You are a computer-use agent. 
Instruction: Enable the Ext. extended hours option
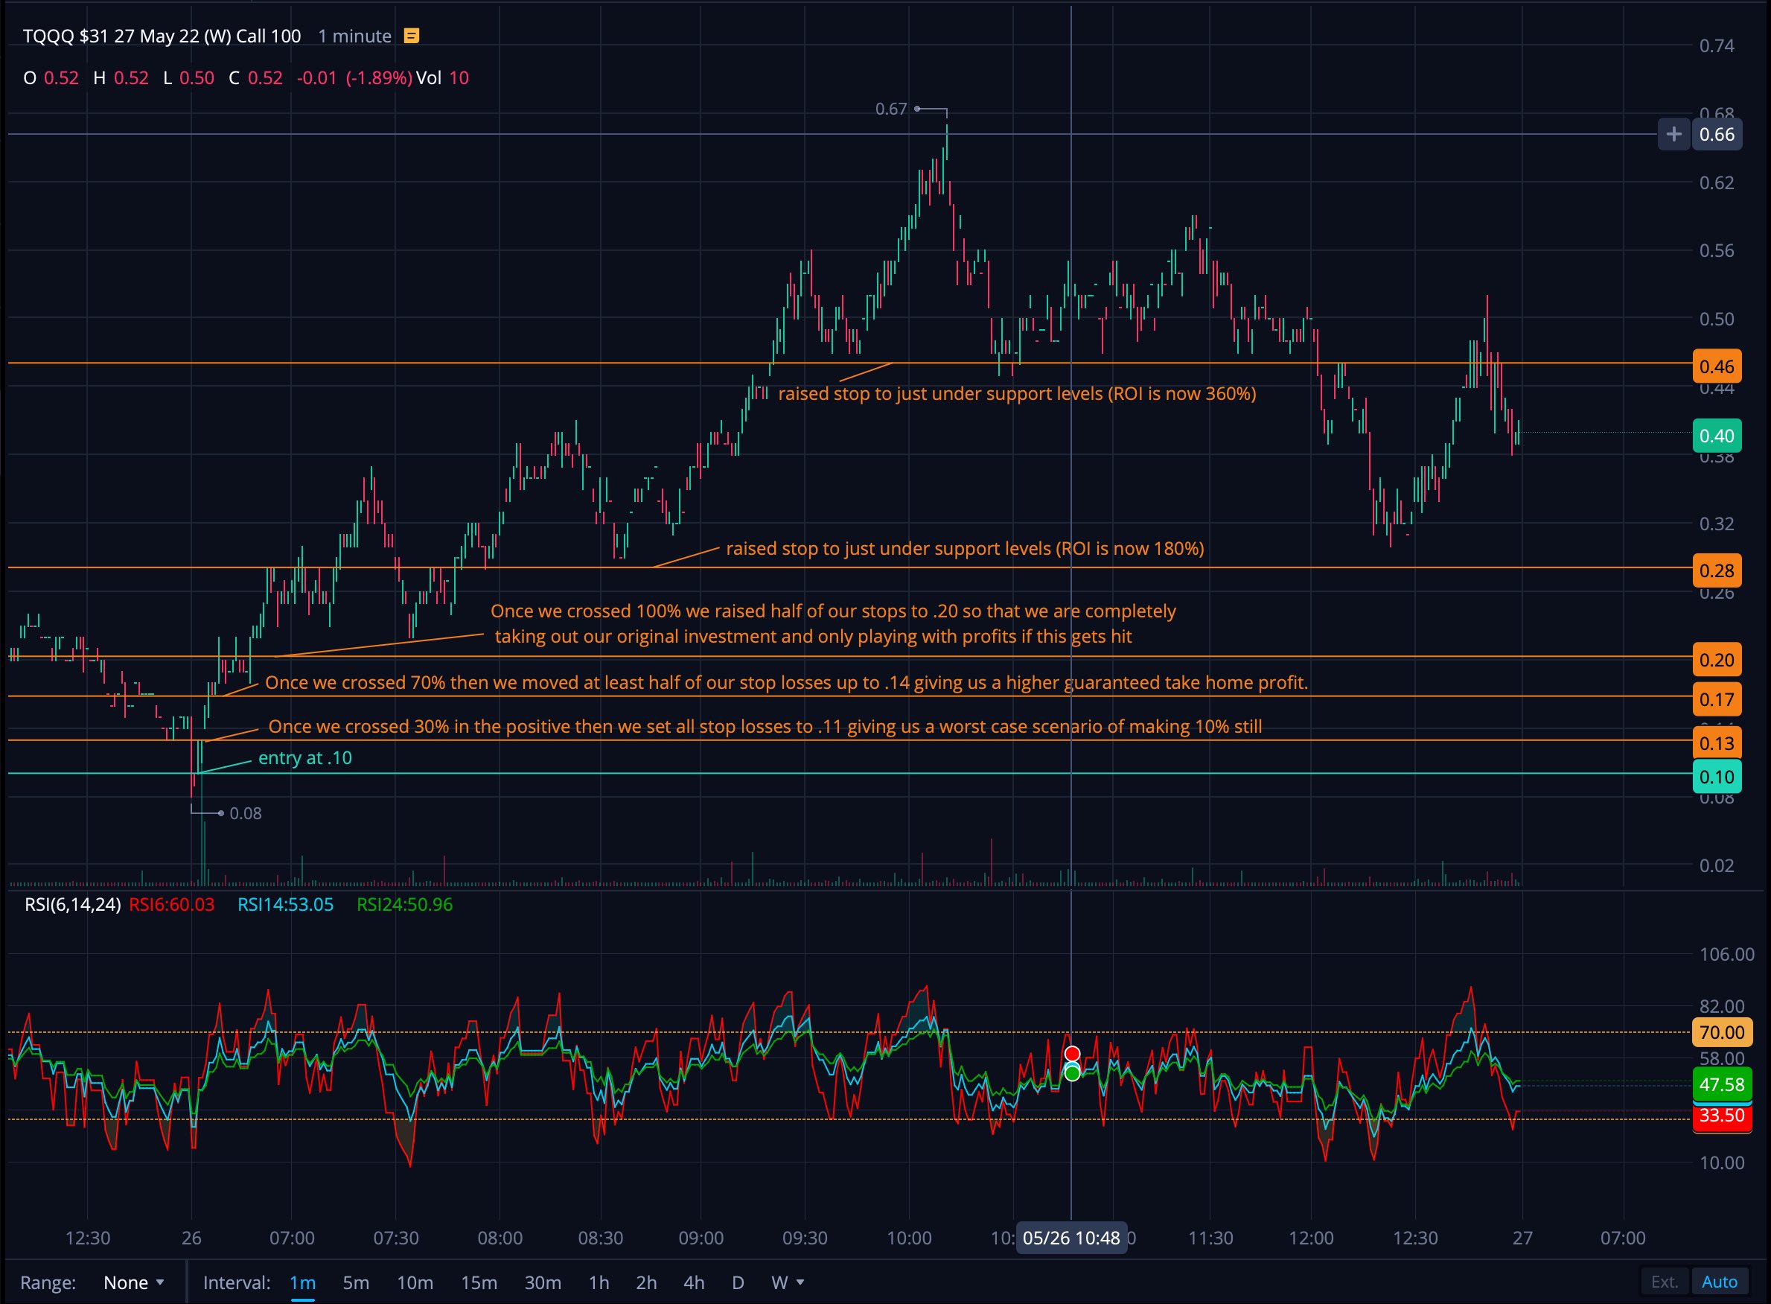(x=1665, y=1281)
